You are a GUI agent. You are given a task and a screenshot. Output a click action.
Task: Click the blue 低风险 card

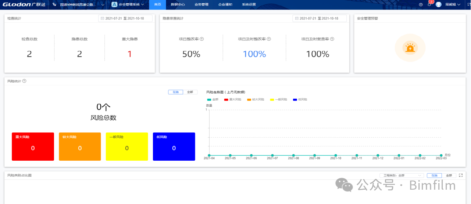(174, 147)
